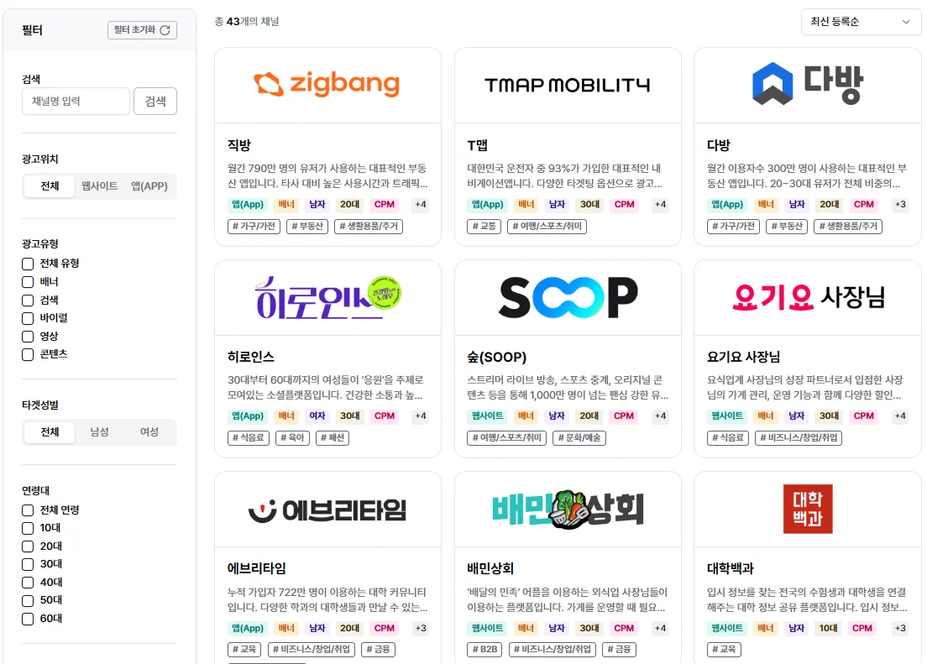Select the 60대 age checkbox

click(x=28, y=619)
